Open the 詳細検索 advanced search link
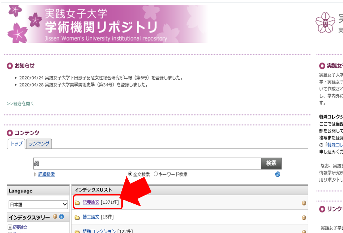This screenshot has height=233, width=343. click(x=47, y=174)
